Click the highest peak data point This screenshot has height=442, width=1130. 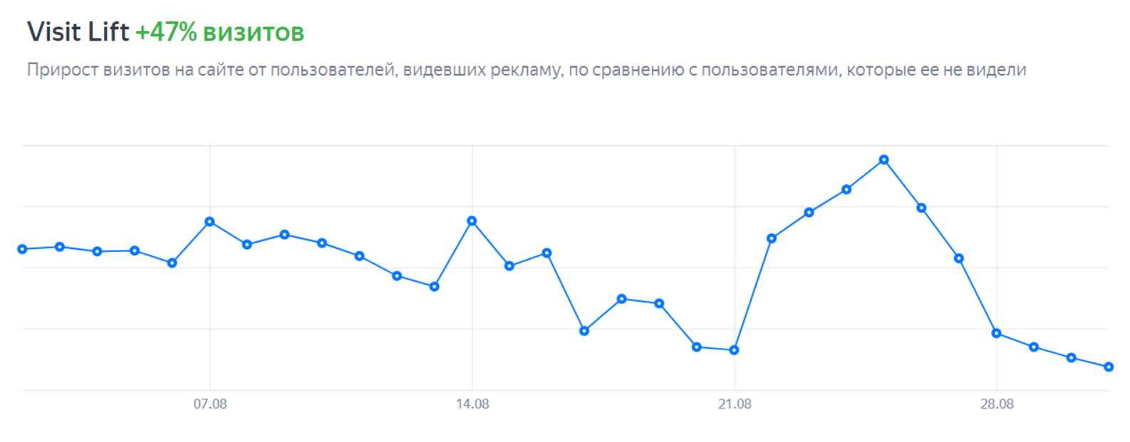point(883,160)
